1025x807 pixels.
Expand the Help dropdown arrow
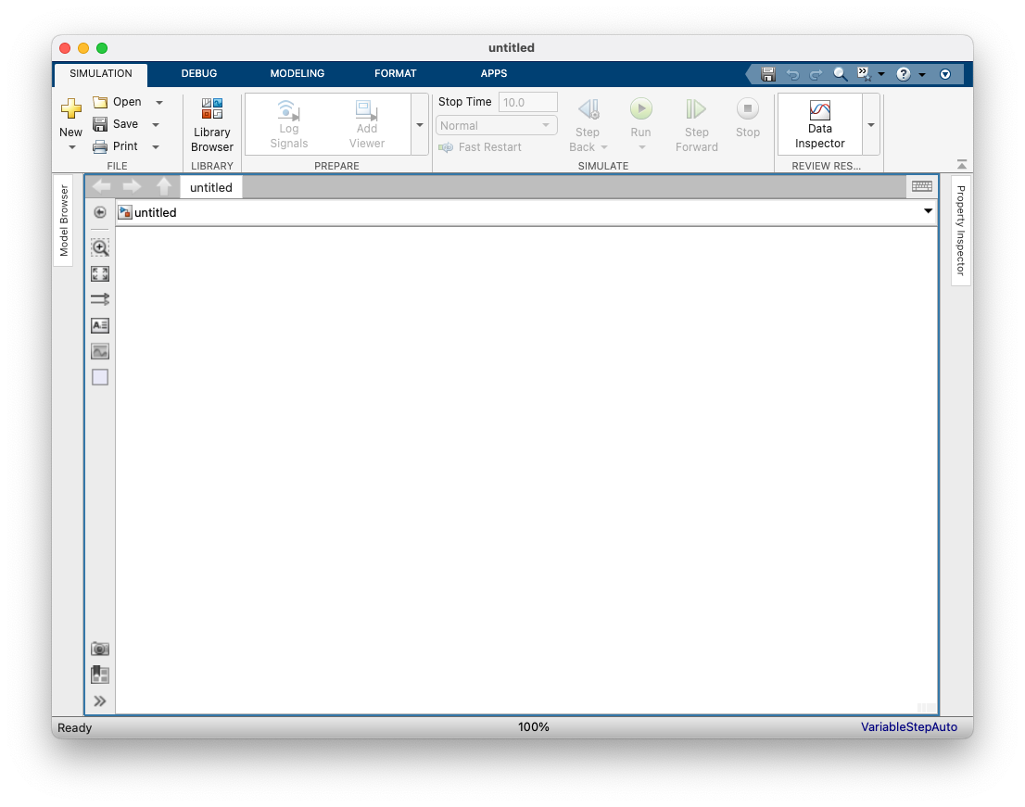tap(922, 75)
